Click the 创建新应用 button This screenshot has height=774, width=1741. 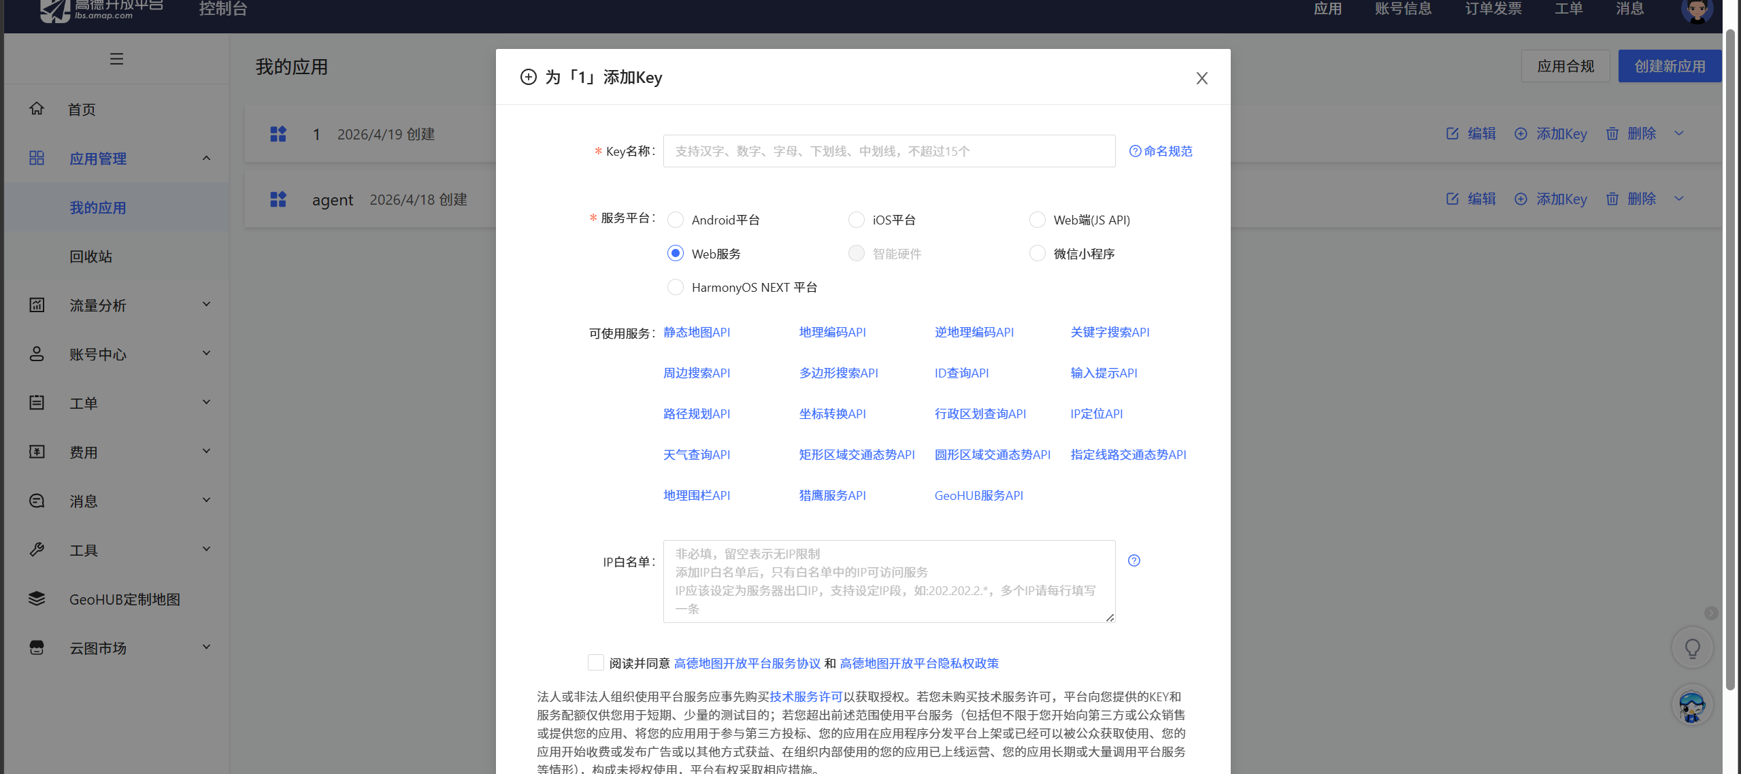point(1669,66)
